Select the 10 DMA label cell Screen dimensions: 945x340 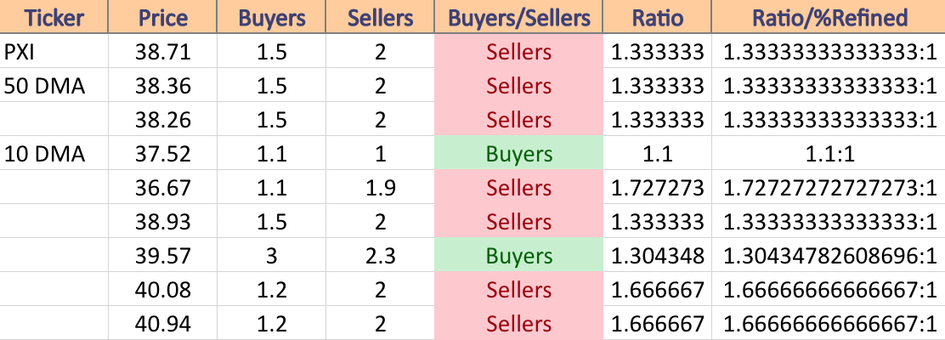point(54,153)
